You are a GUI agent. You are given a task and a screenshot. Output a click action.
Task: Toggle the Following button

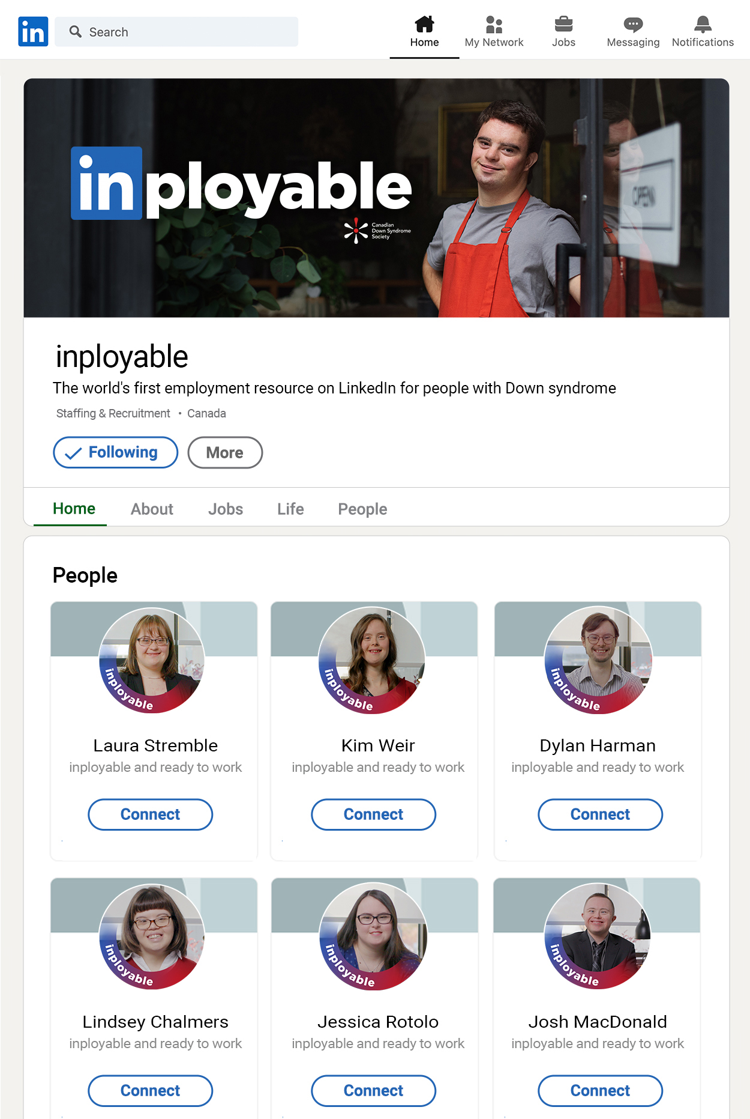[x=116, y=452]
